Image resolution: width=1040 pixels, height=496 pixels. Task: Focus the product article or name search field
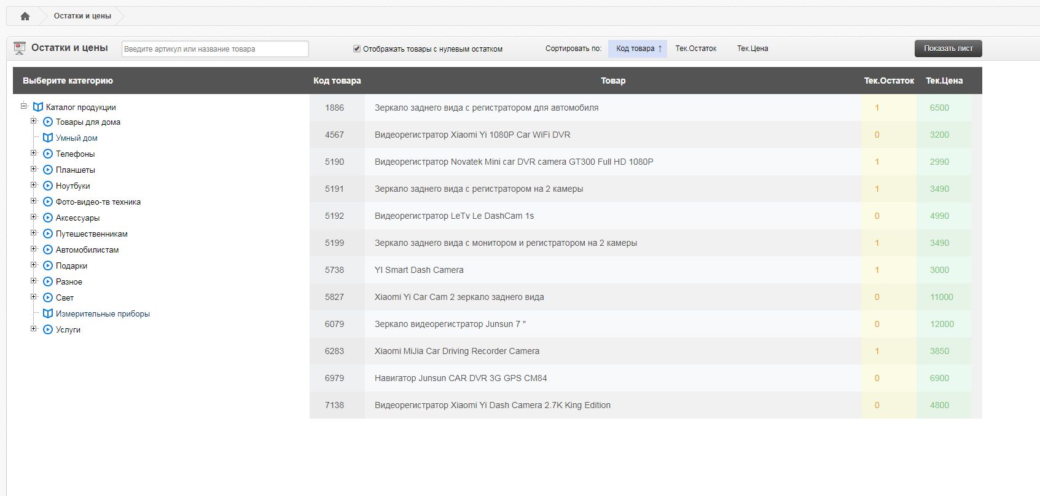click(215, 49)
